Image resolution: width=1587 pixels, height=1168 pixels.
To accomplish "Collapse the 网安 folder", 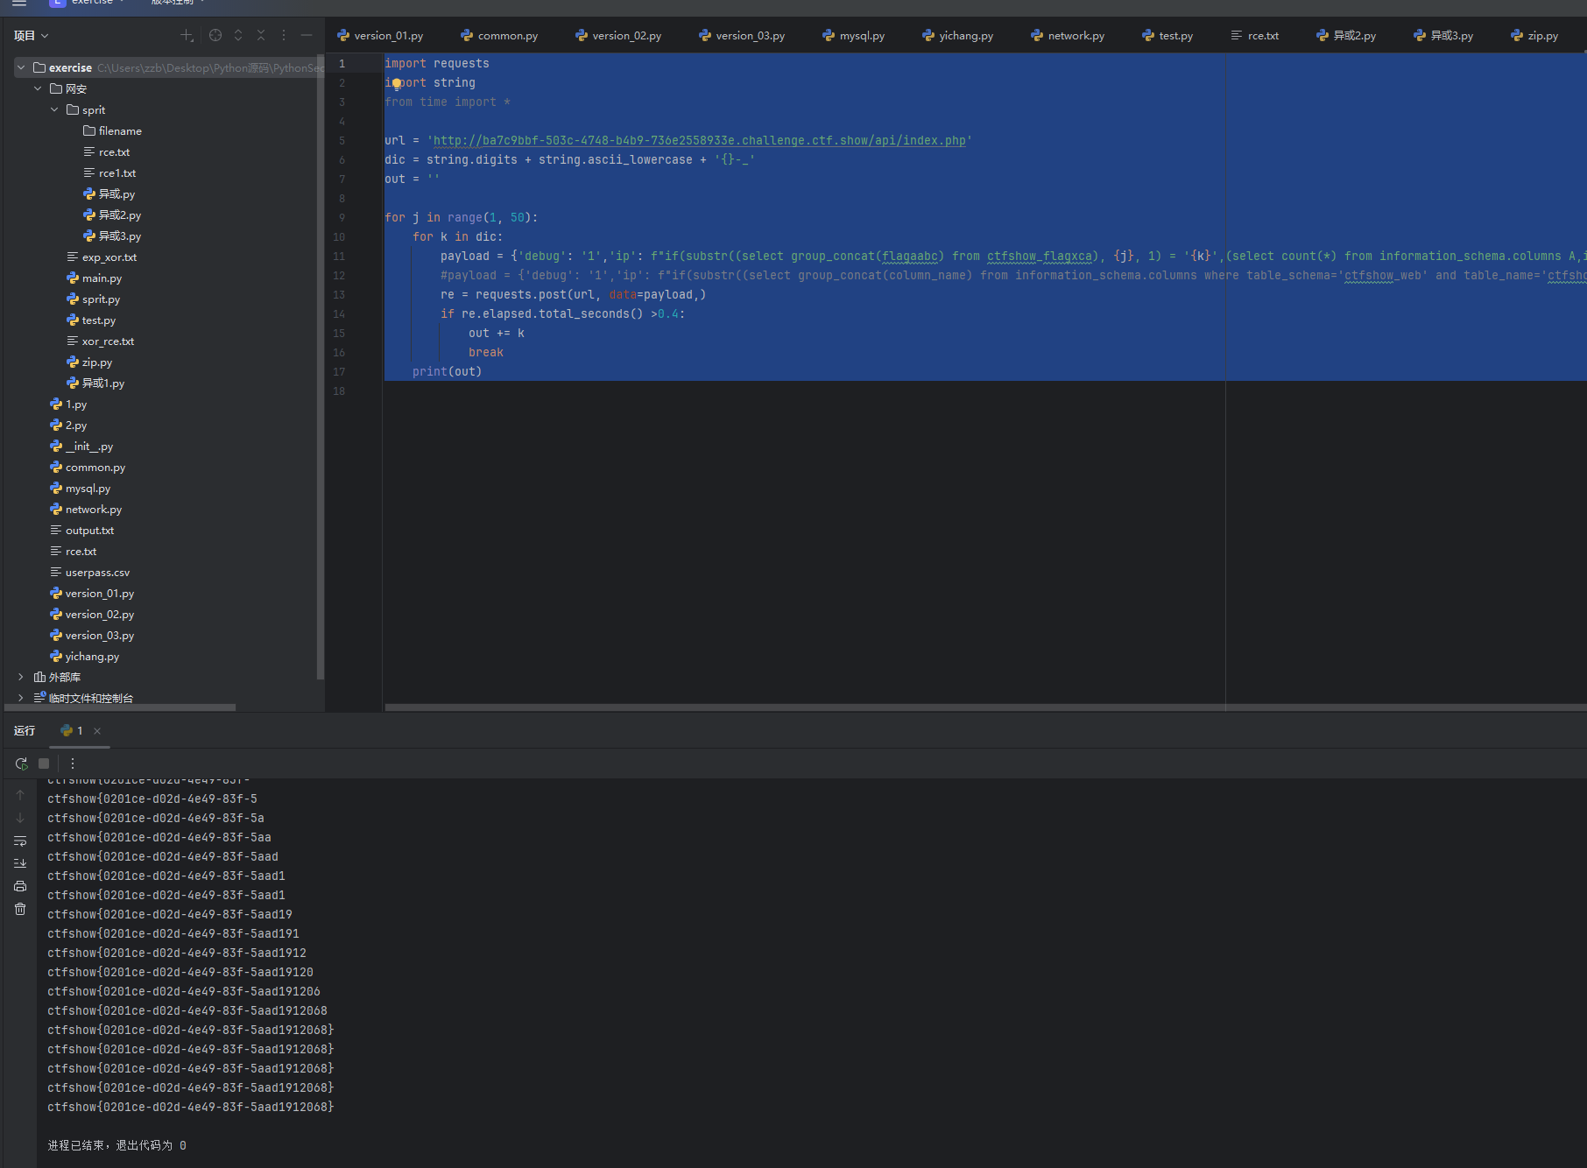I will 38,88.
